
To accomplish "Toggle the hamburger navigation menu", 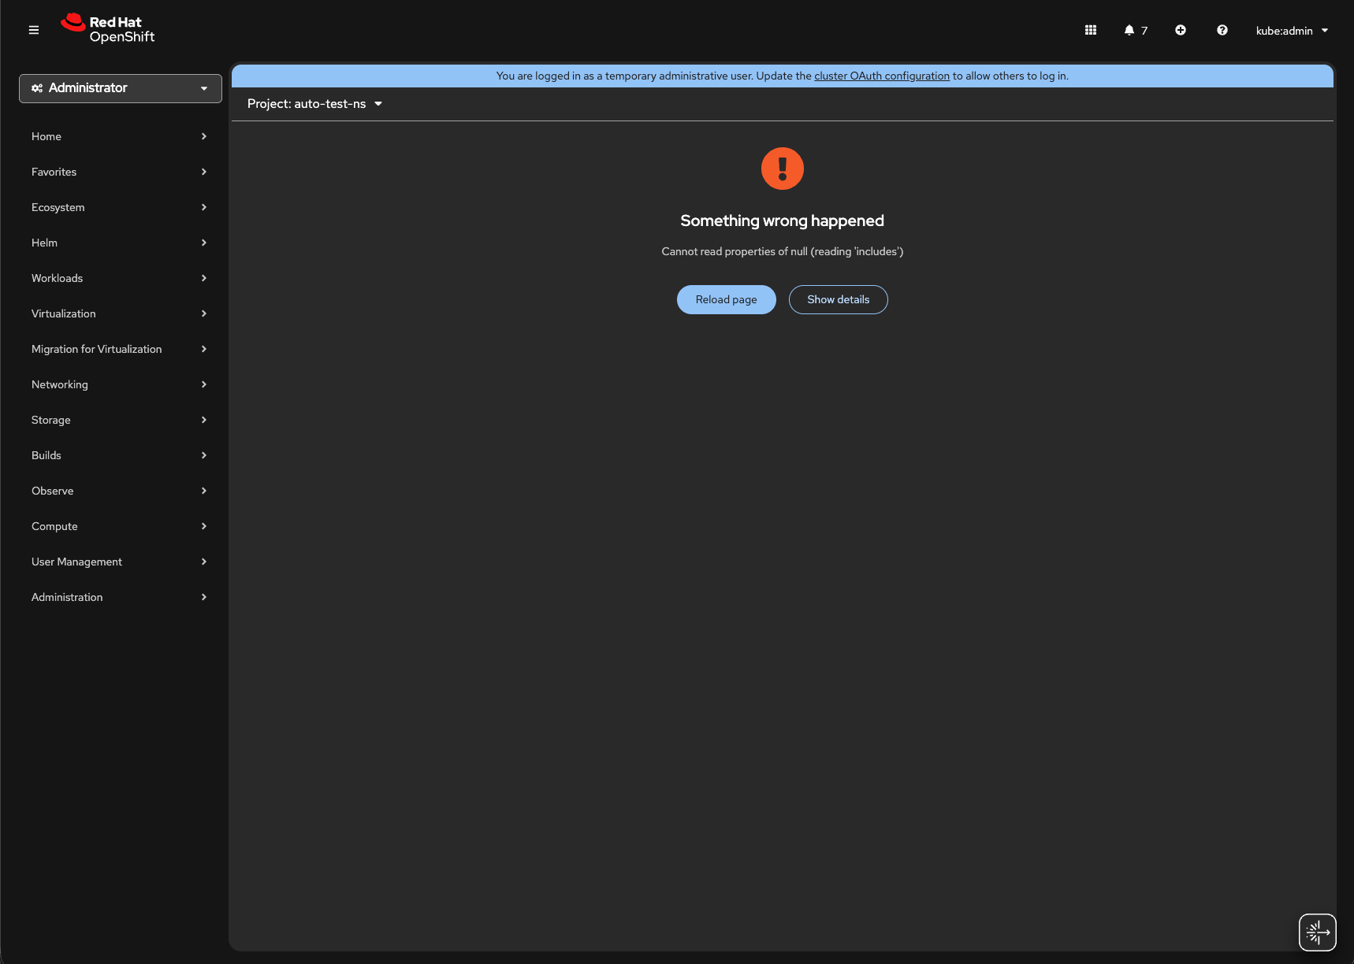I will click(x=34, y=30).
